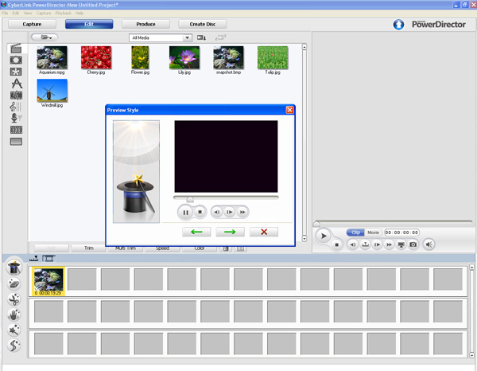This screenshot has width=477, height=371.
Task: Select the Cherry.jpg thumbnail
Action: coord(96,57)
